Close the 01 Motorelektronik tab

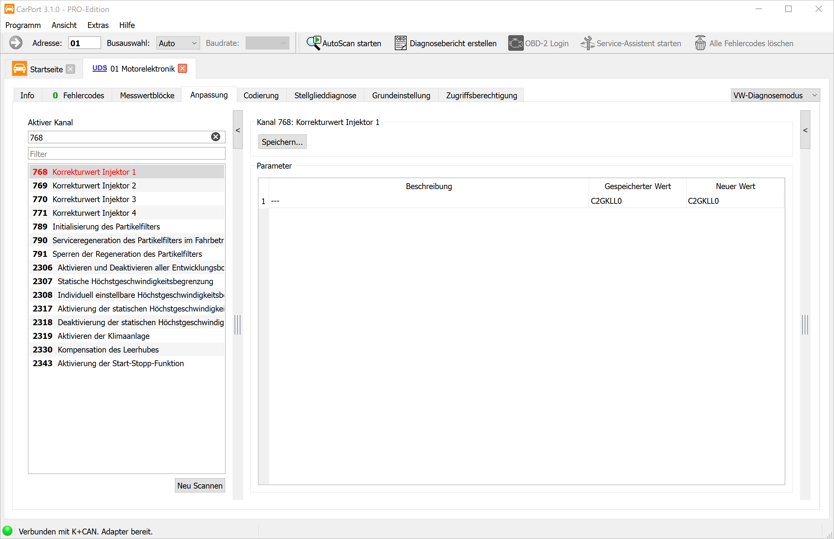click(182, 68)
